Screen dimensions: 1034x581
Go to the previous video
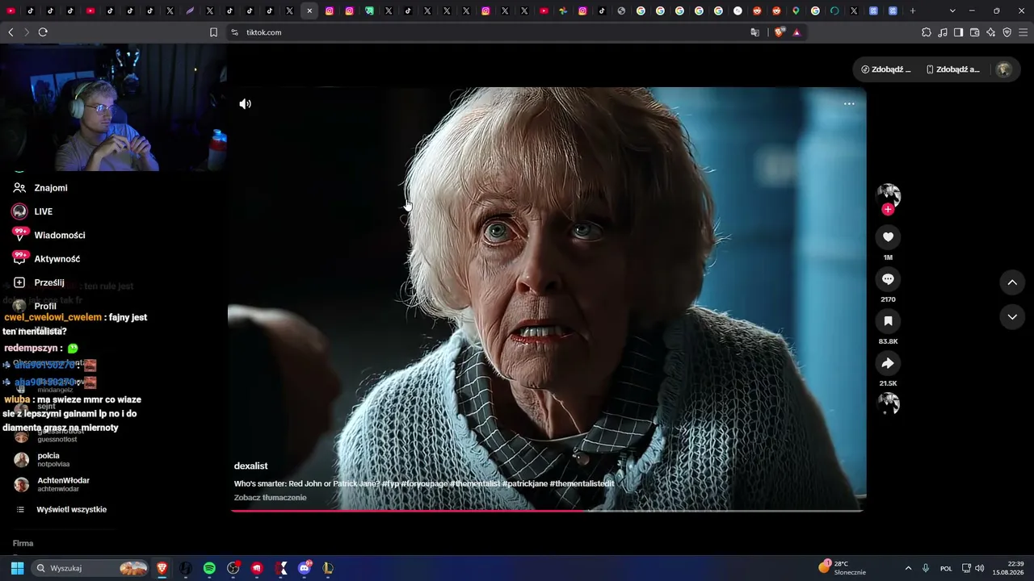point(1012,282)
